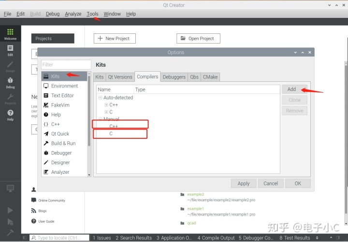The height and width of the screenshot is (242, 348).
Task: Switch to the CMake tab
Action: click(210, 77)
